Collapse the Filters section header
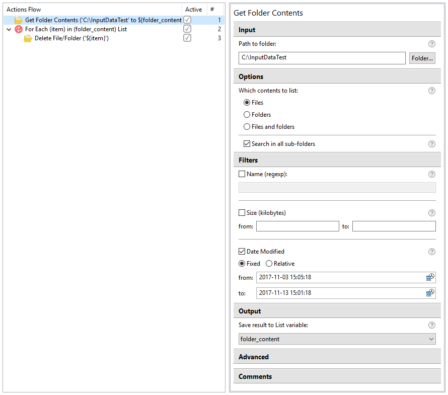This screenshot has height=395, width=448. coord(337,160)
